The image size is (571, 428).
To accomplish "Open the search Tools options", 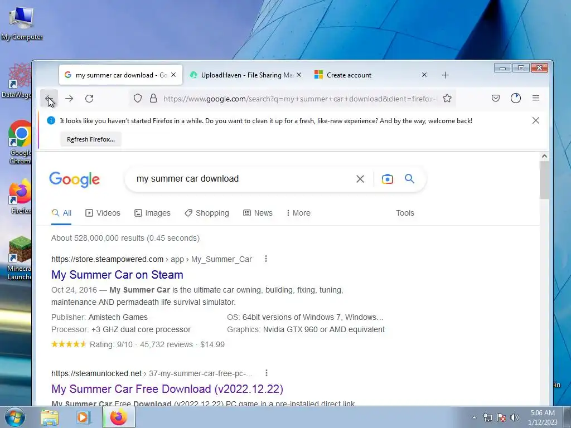I will point(405,213).
